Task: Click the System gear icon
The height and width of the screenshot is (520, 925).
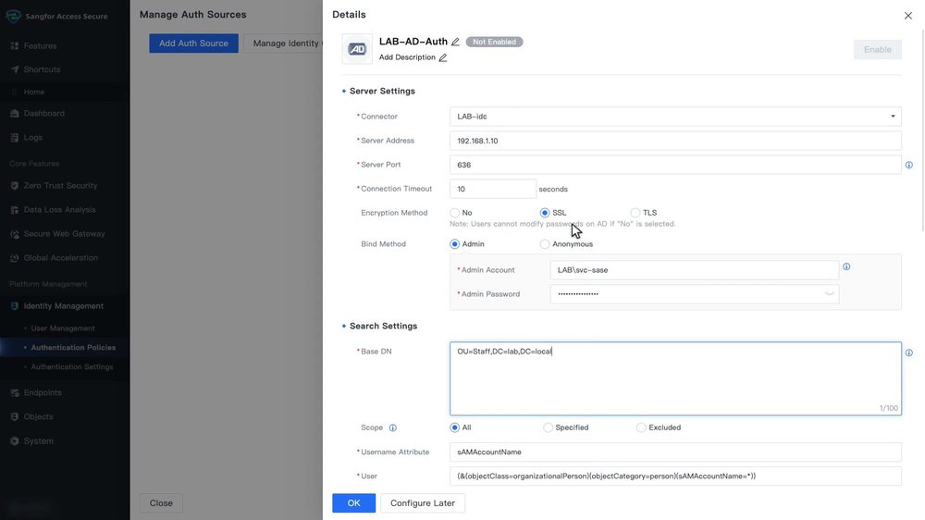Action: (x=15, y=441)
